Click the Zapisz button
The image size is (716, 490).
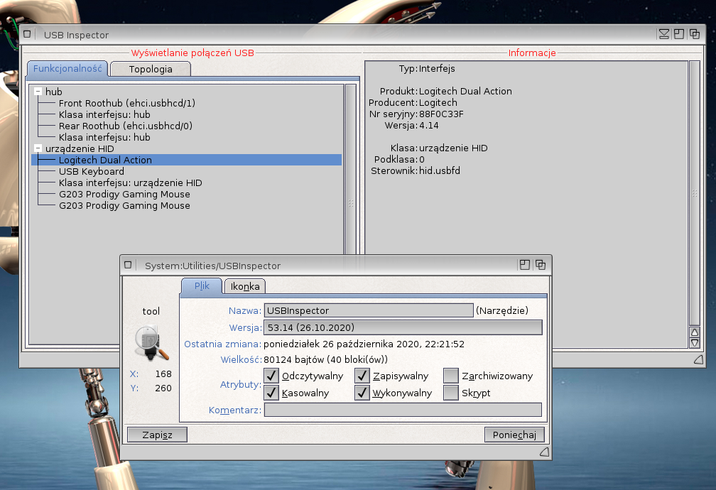coord(157,435)
